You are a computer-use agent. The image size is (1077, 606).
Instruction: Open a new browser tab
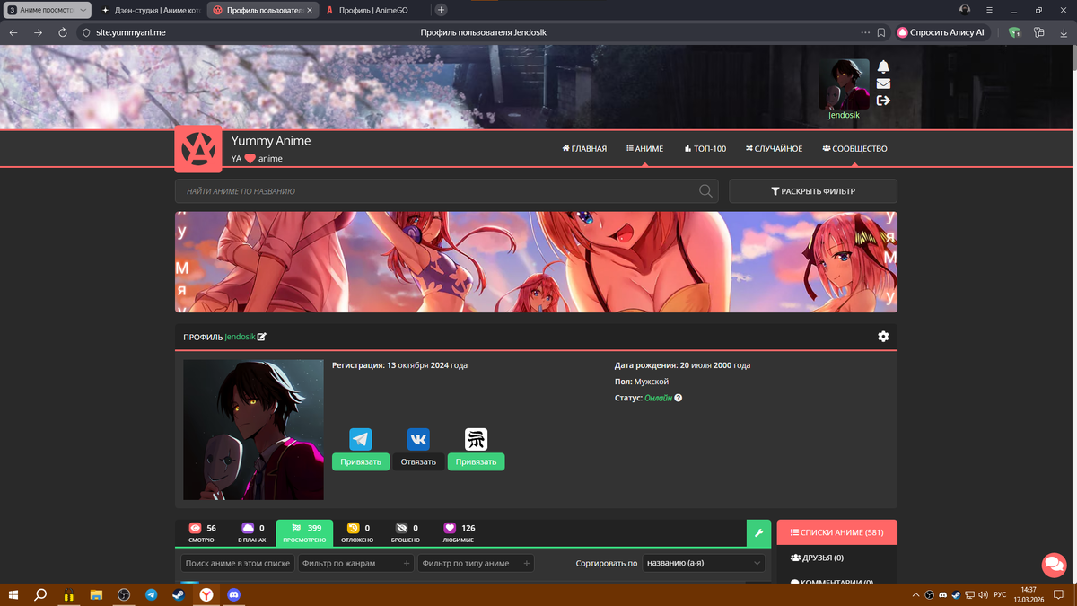[442, 10]
